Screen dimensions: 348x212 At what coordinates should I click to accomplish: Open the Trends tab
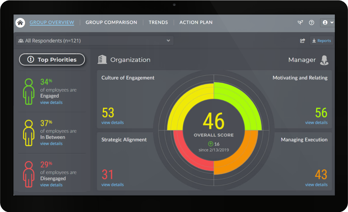(x=158, y=22)
